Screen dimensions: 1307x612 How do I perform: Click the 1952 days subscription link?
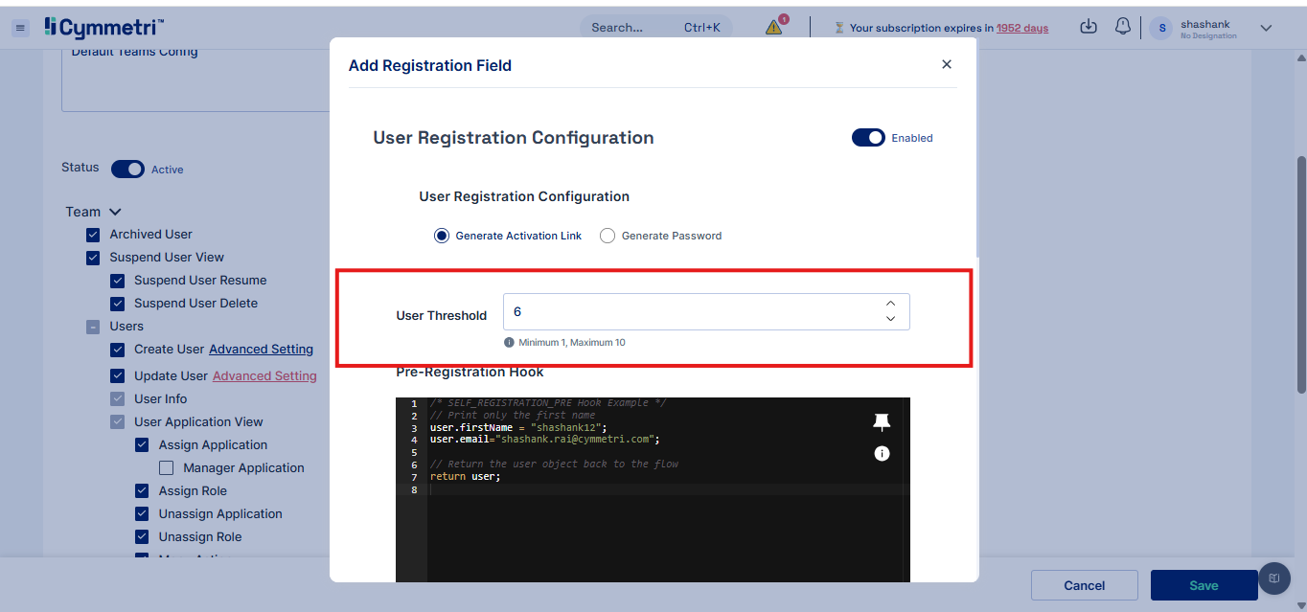click(x=1022, y=28)
